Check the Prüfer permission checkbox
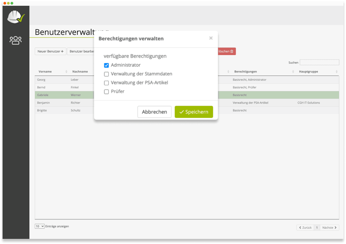Image resolution: width=346 pixels, height=244 pixels. tap(106, 92)
